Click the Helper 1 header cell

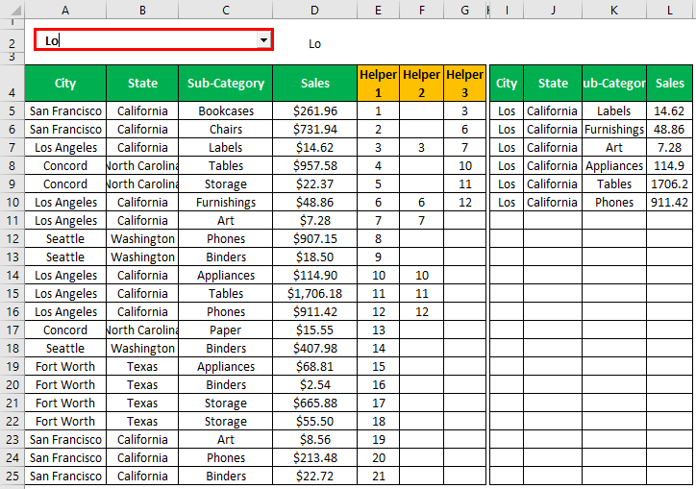[378, 83]
